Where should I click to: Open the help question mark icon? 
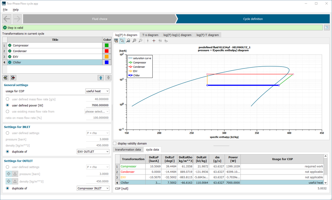click(x=327, y=27)
